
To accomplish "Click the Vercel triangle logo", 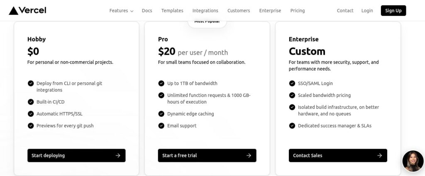I will tap(14, 11).
